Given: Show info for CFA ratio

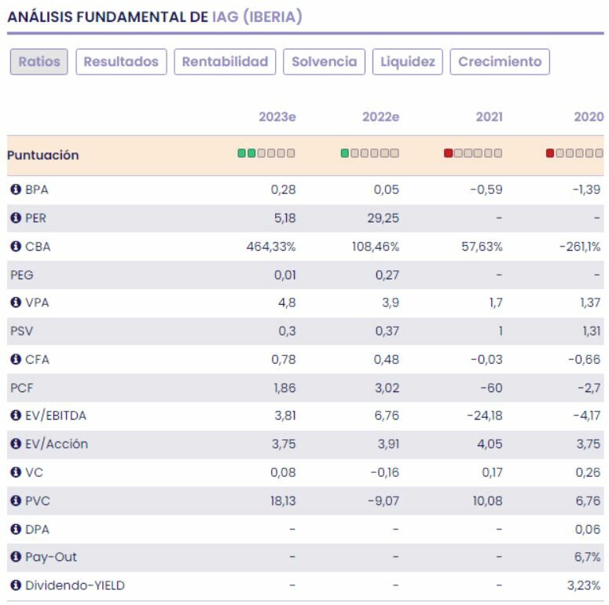Looking at the screenshot, I should (14, 360).
